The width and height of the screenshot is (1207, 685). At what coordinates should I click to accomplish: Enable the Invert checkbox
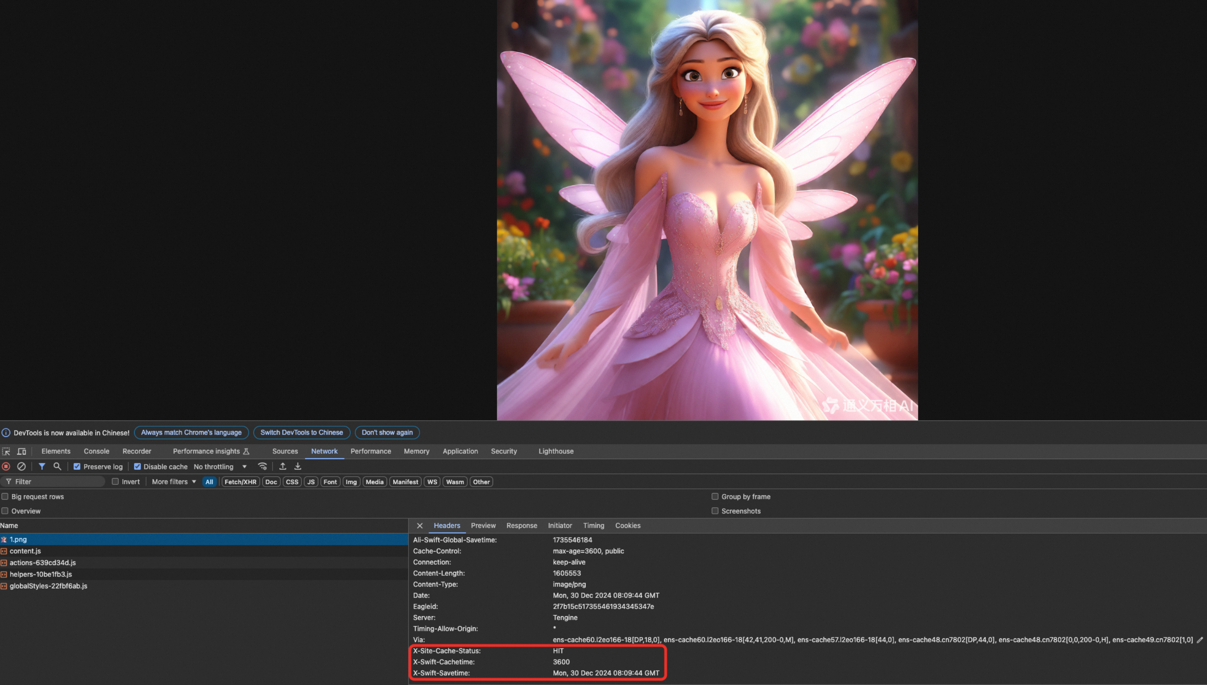115,481
